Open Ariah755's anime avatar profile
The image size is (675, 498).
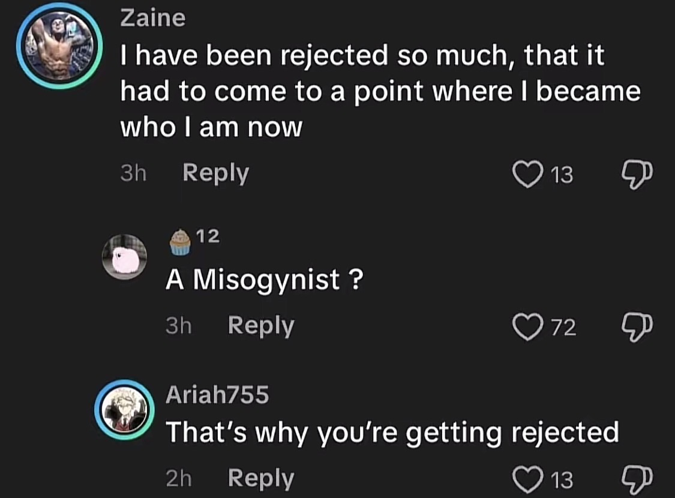click(124, 410)
